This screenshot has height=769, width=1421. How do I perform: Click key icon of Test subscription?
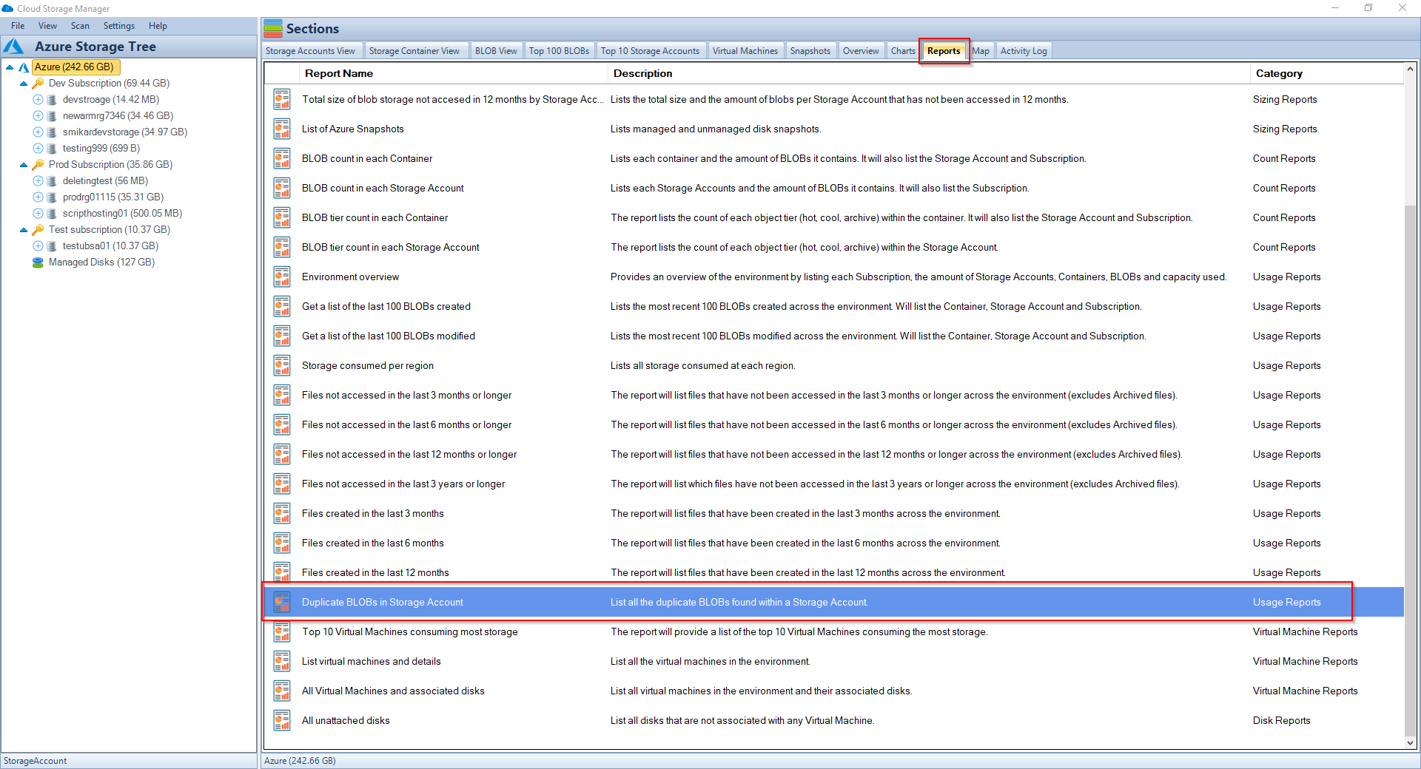click(38, 230)
